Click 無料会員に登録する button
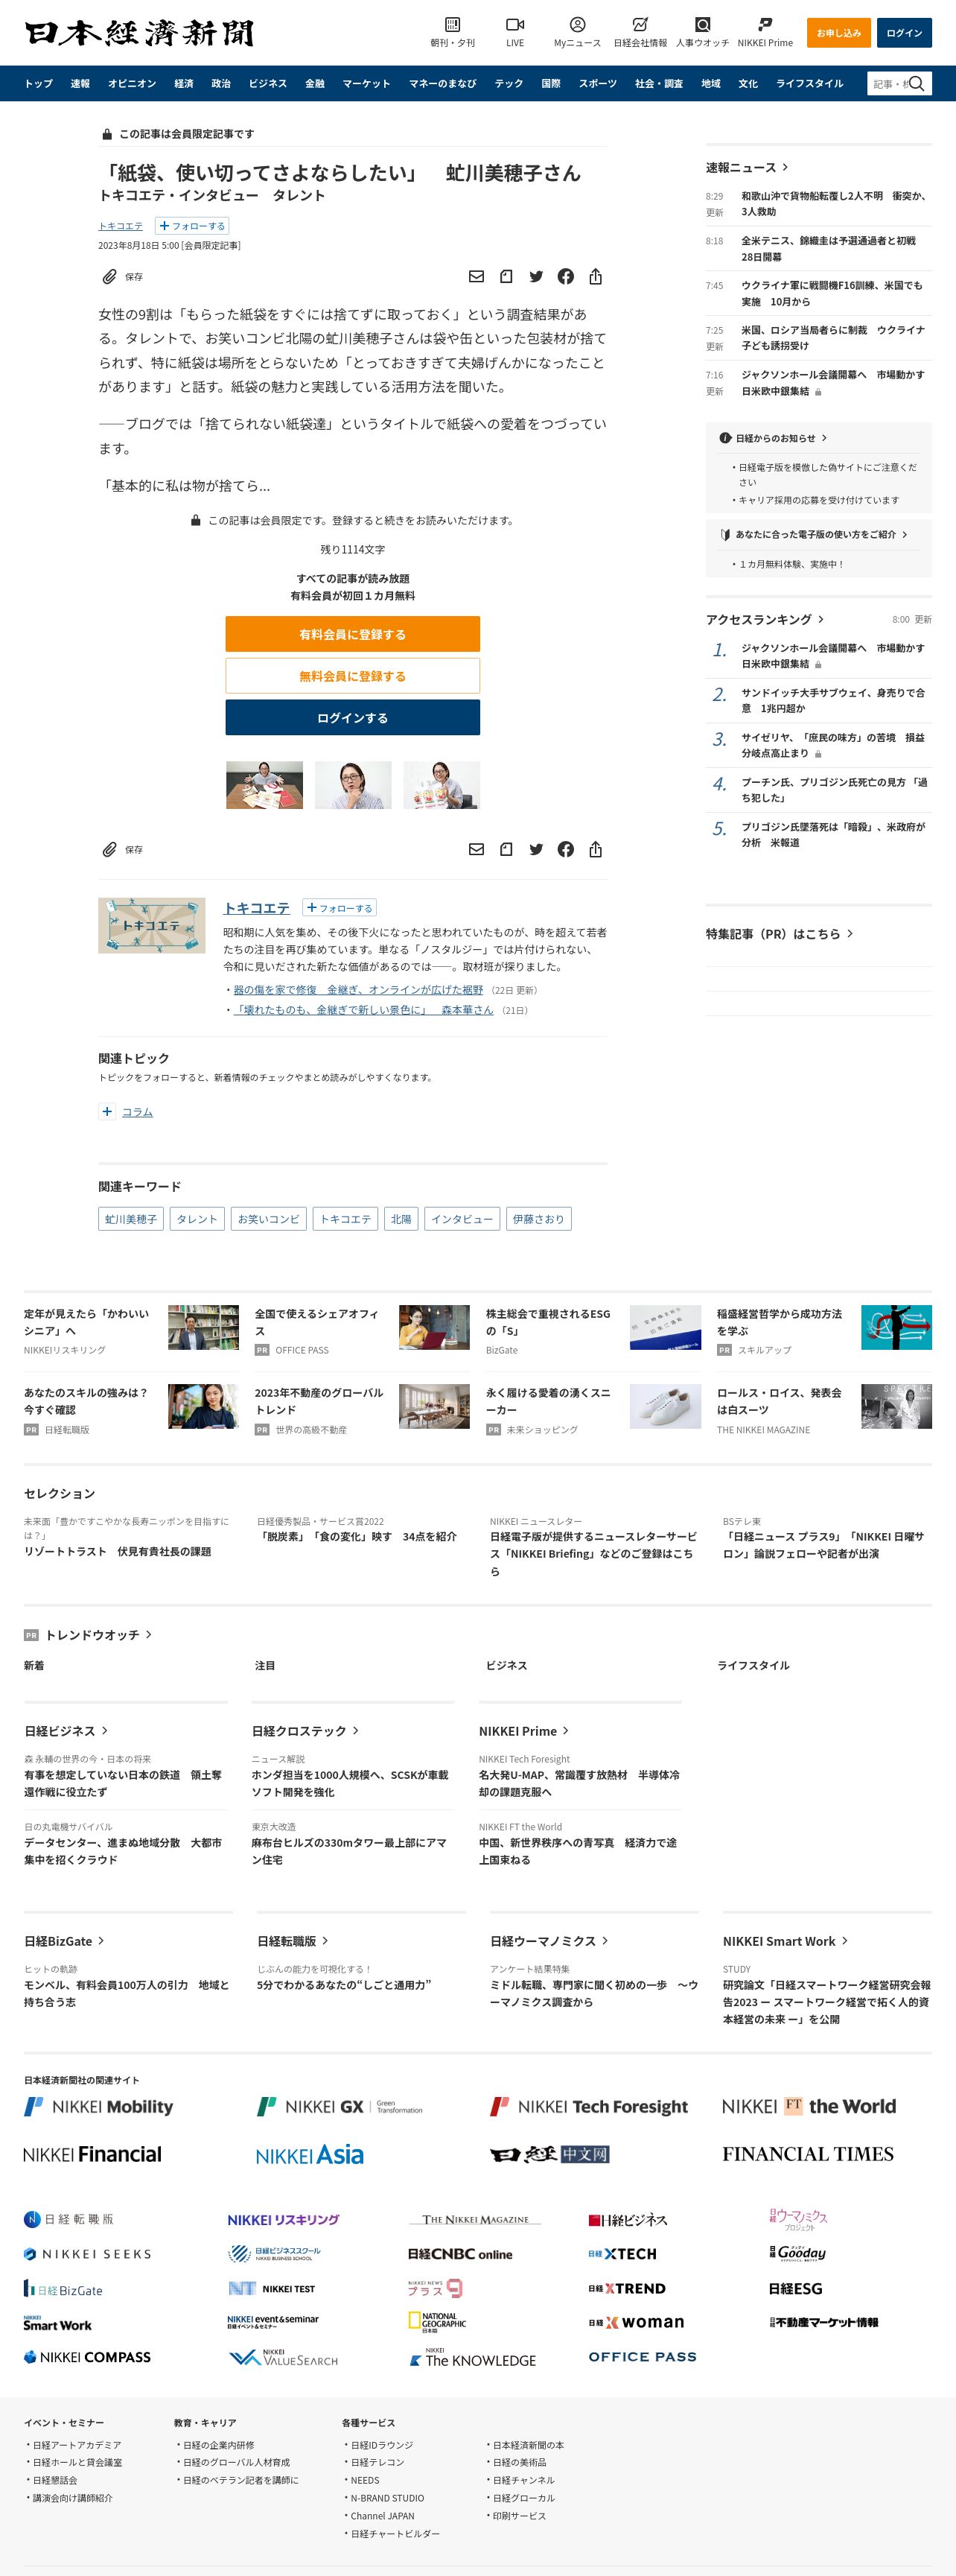The width and height of the screenshot is (956, 2576). pyautogui.click(x=353, y=676)
